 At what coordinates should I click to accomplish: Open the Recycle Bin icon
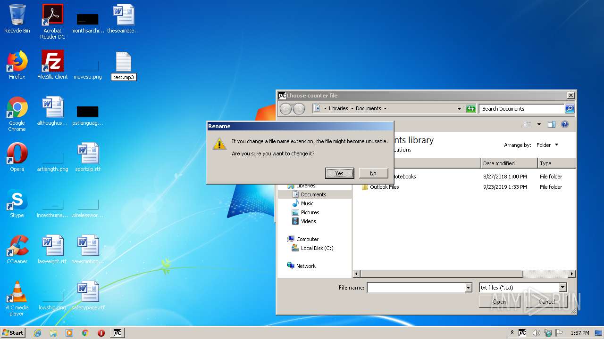(x=17, y=19)
